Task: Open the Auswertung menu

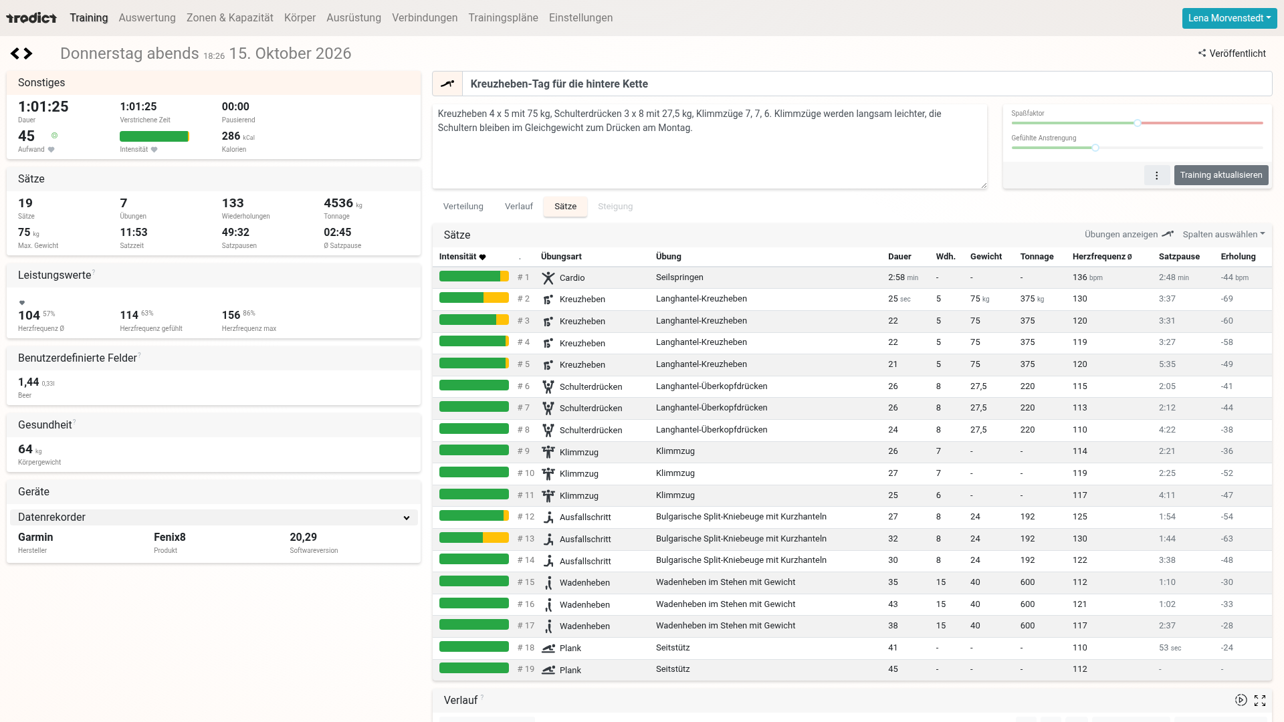Action: [147, 18]
